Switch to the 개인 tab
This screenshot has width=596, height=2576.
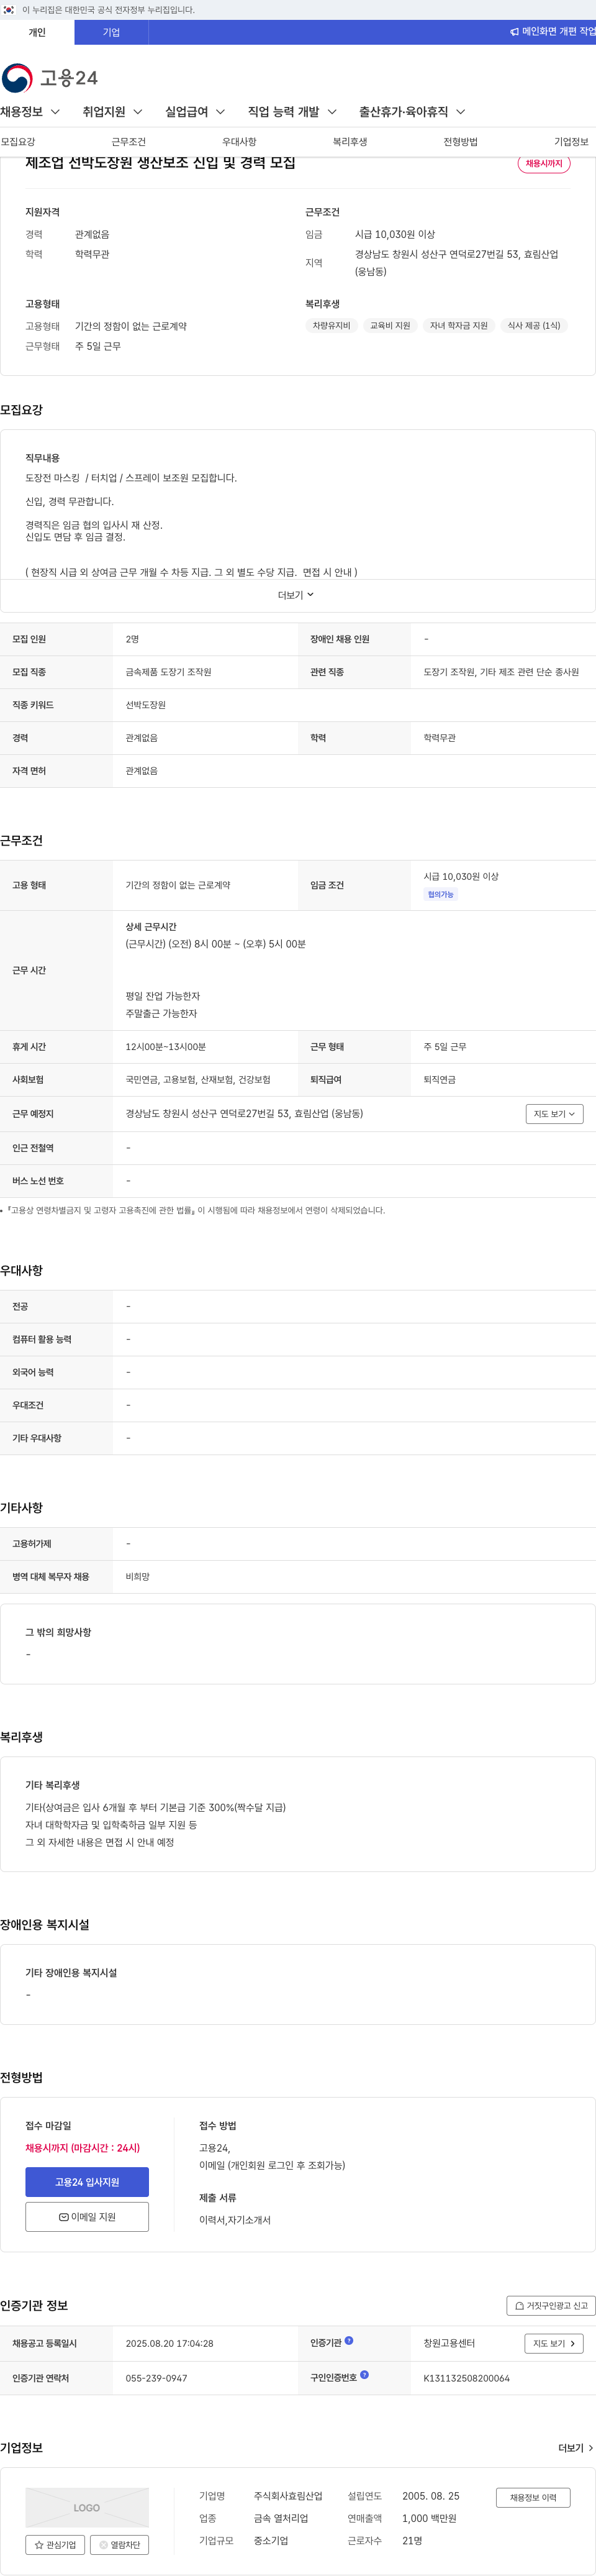coord(37,32)
